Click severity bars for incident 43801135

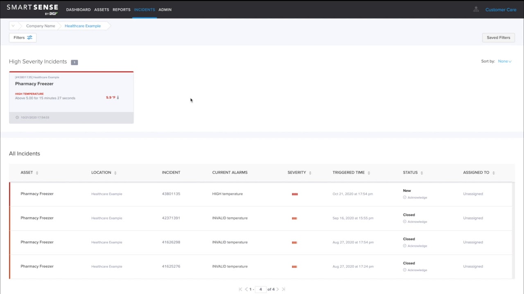point(295,194)
